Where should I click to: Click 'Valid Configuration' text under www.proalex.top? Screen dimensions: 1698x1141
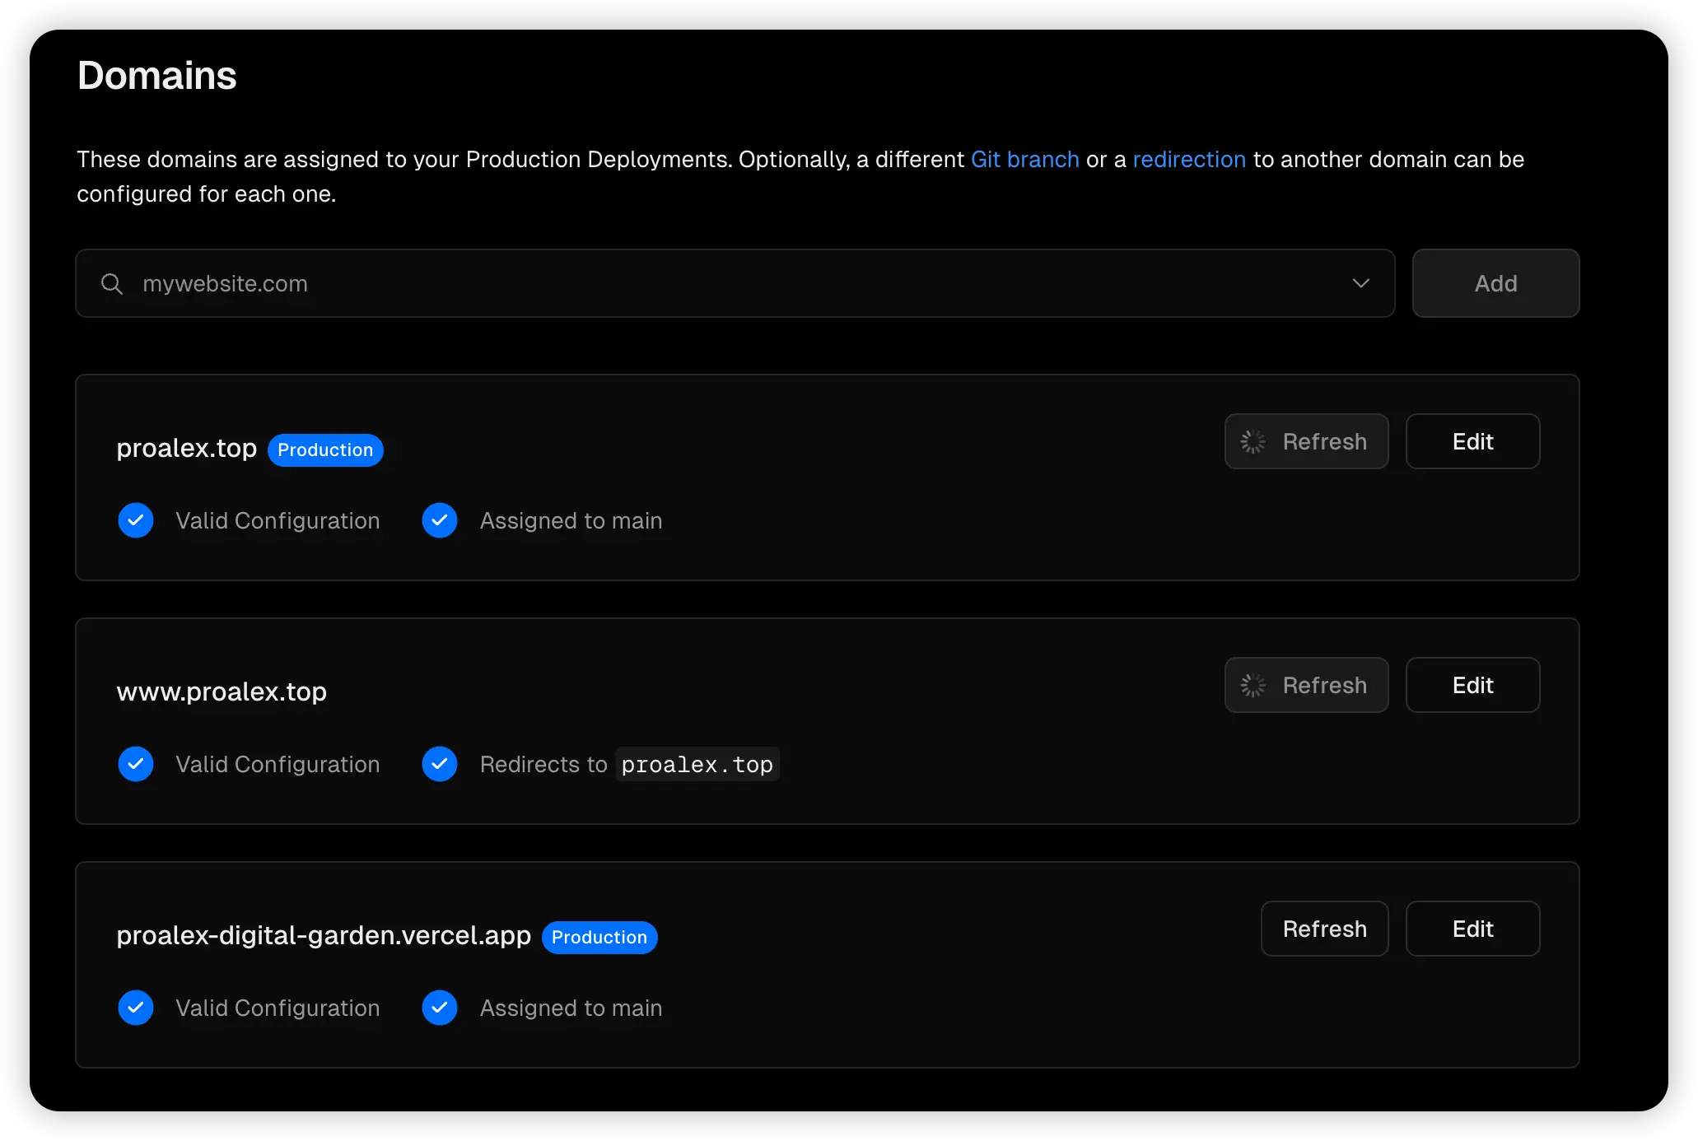tap(278, 764)
